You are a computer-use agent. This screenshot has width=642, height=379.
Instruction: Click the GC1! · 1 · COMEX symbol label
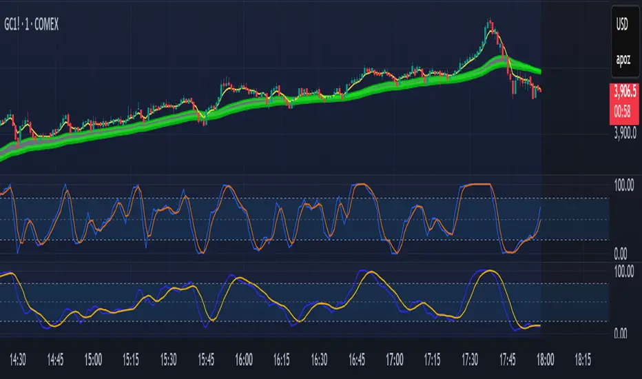click(x=32, y=25)
